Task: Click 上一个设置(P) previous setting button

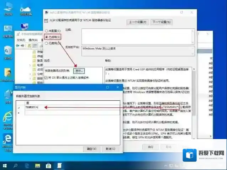Action: [x=137, y=22]
